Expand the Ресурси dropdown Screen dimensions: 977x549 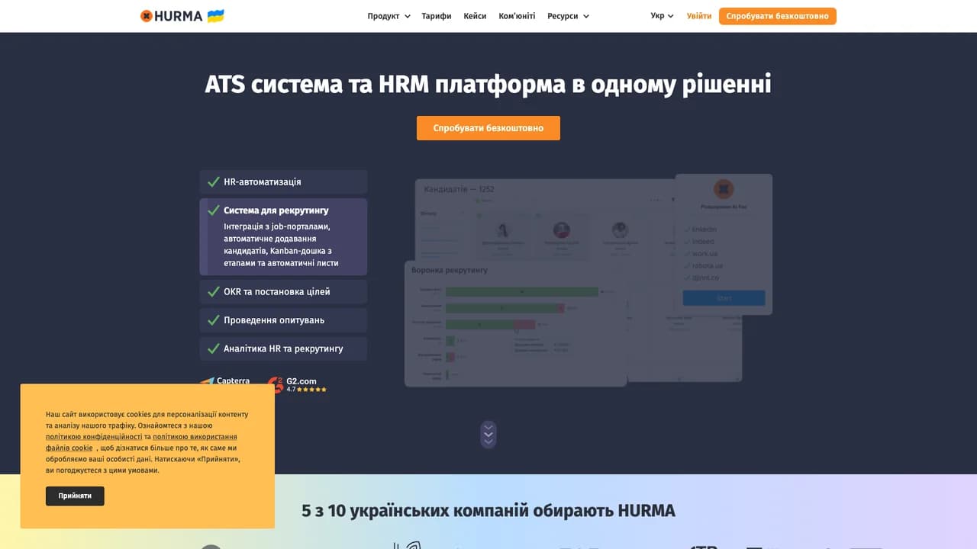click(x=568, y=16)
